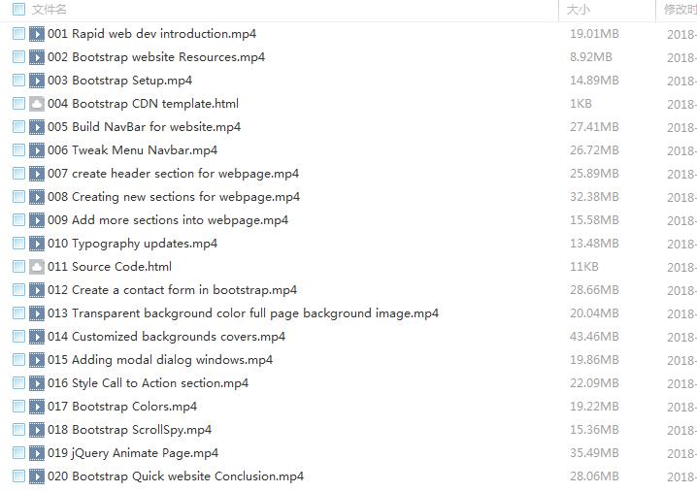
Task: Click the 22.09MB size value
Action: pos(594,383)
